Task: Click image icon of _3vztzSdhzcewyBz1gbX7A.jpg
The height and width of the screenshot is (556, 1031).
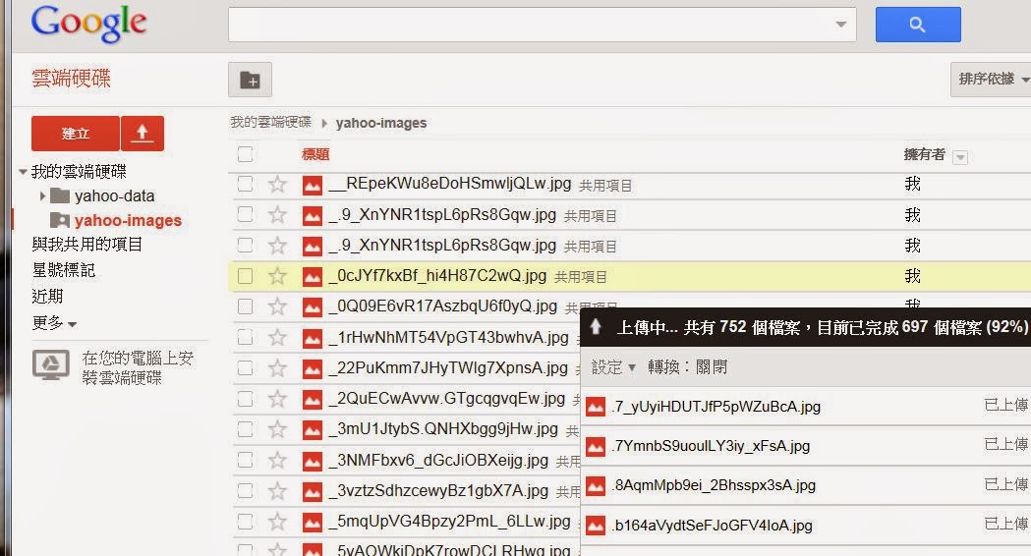Action: 313,492
